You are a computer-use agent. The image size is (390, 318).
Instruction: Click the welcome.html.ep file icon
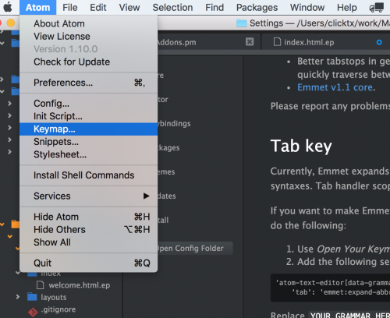[x=41, y=285]
